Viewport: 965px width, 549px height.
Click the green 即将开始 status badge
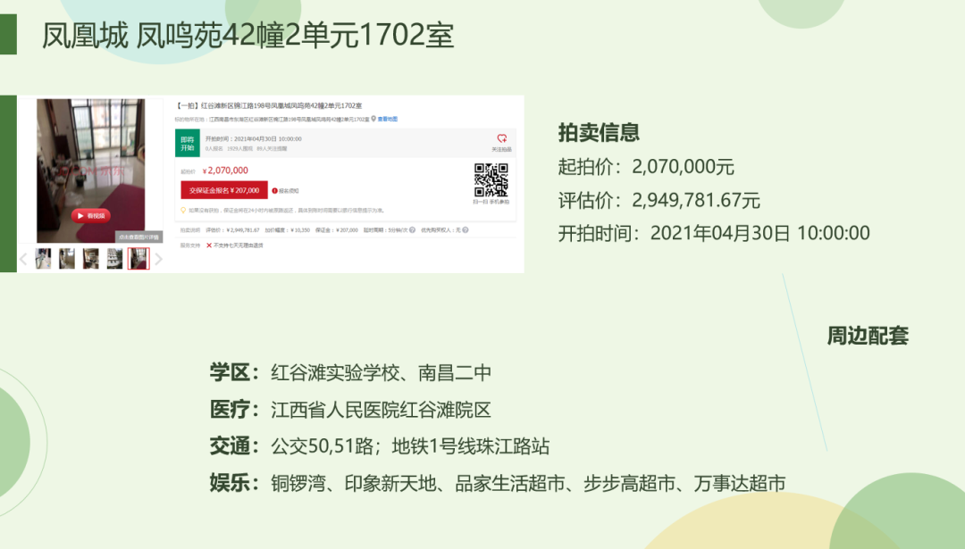[187, 143]
